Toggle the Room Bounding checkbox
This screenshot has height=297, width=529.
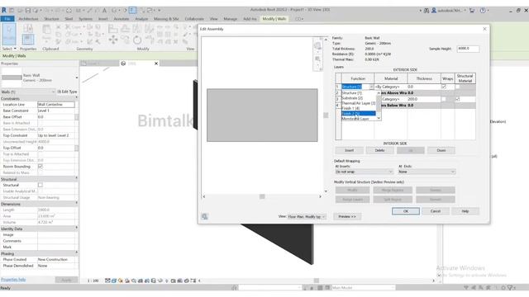tap(41, 167)
